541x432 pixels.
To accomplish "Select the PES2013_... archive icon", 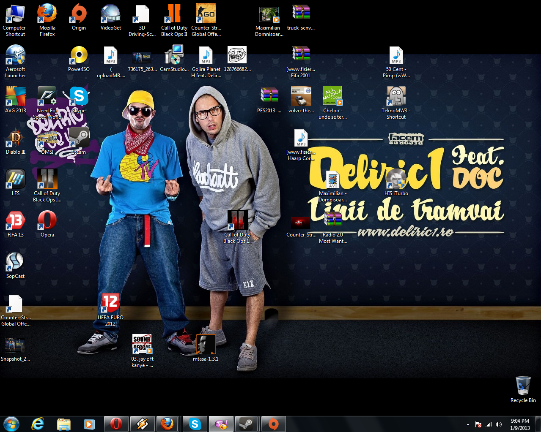I will pos(269,100).
